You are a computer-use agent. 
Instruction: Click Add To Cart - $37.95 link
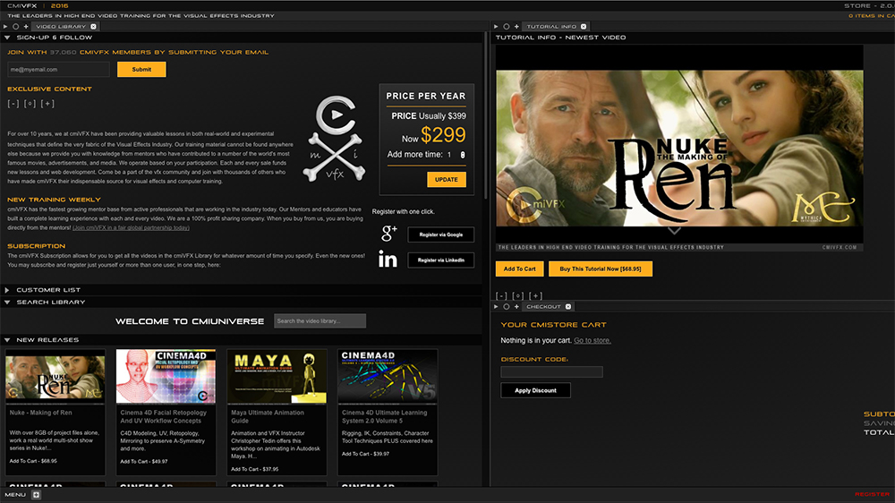pos(254,469)
